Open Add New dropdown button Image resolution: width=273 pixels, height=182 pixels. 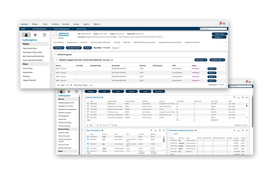[59, 48]
